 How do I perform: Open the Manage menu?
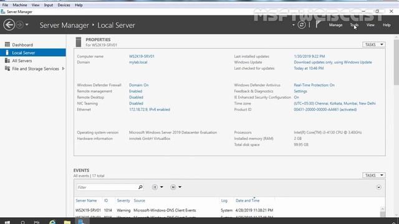pyautogui.click(x=335, y=25)
